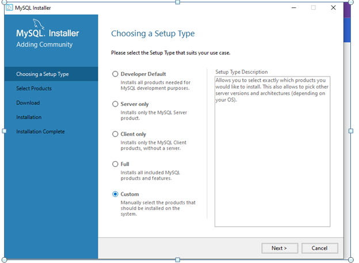Click 'Manually select the products that' description

(x=158, y=208)
